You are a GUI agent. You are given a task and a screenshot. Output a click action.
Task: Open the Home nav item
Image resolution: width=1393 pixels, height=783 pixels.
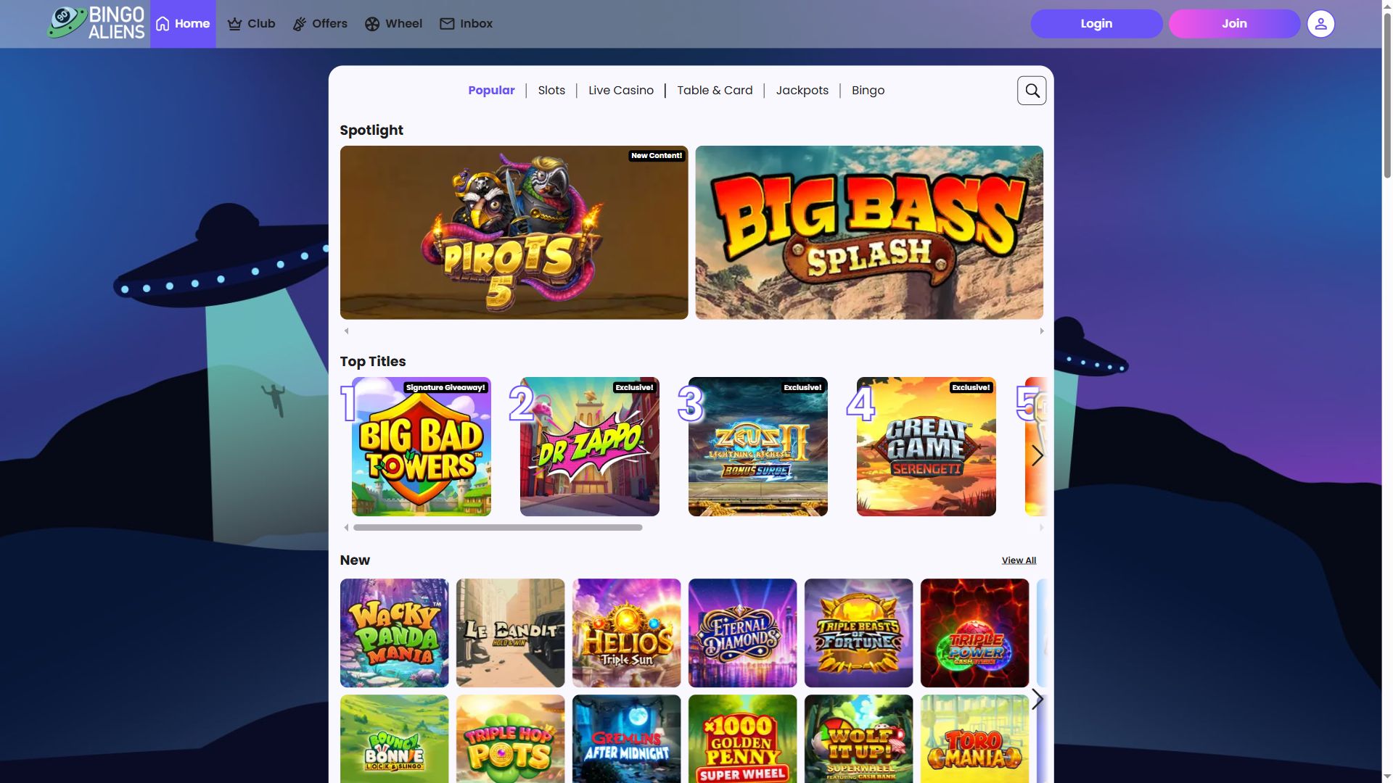183,24
